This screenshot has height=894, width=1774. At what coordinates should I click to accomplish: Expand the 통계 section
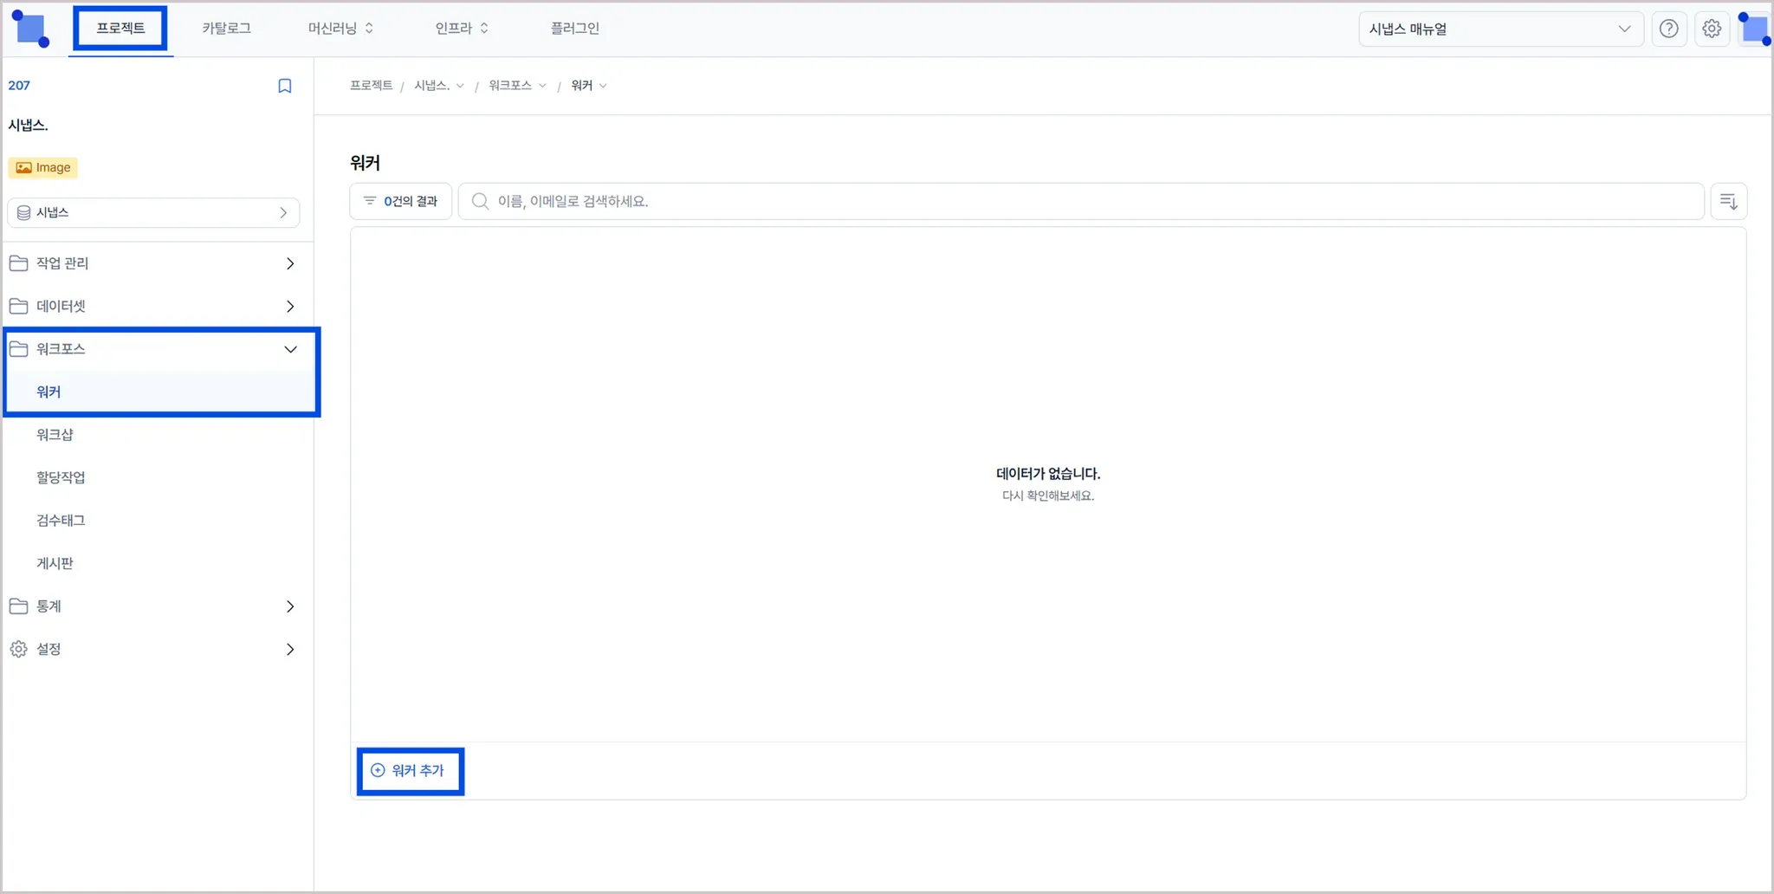click(x=290, y=606)
